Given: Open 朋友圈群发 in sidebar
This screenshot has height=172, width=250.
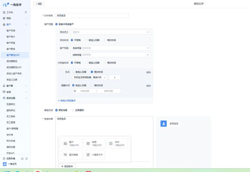Looking at the screenshot, I should pyautogui.click(x=12, y=61).
